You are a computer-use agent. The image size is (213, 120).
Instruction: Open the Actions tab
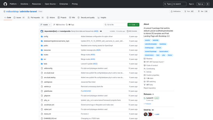(x=51, y=18)
